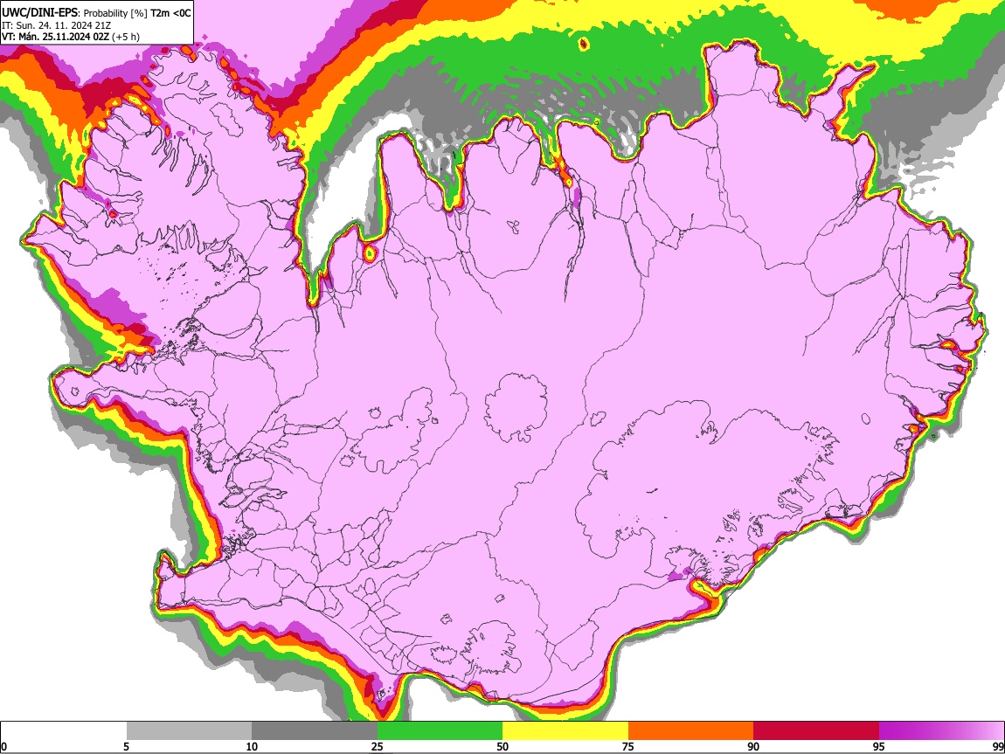
Task: Click the 'VT: Mán. 25.11.2024 02Z' line
Action: 55,37
